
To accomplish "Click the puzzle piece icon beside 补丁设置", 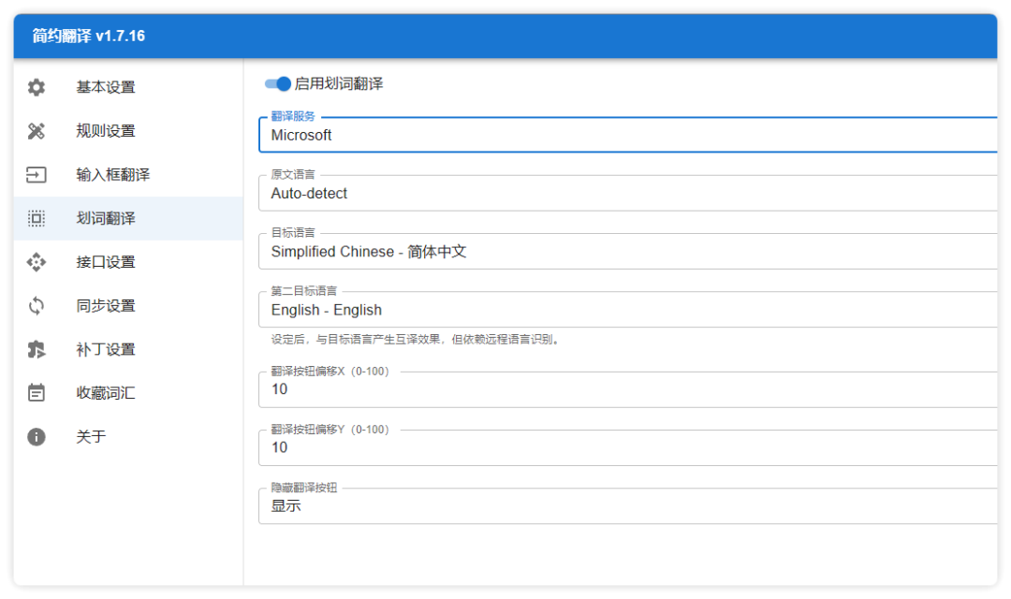I will pos(37,349).
